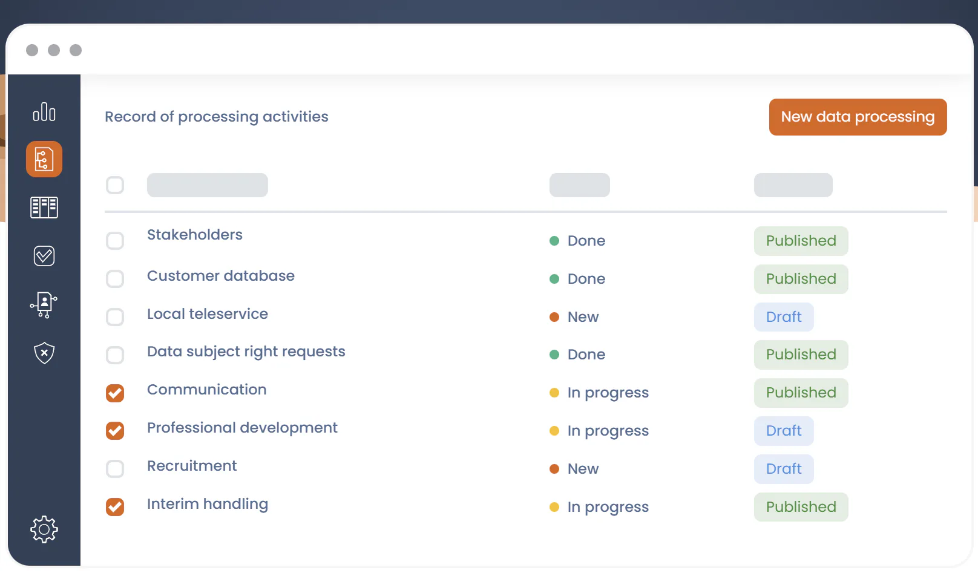Click Published badge for Interim handling
The width and height of the screenshot is (978, 576).
(x=801, y=507)
